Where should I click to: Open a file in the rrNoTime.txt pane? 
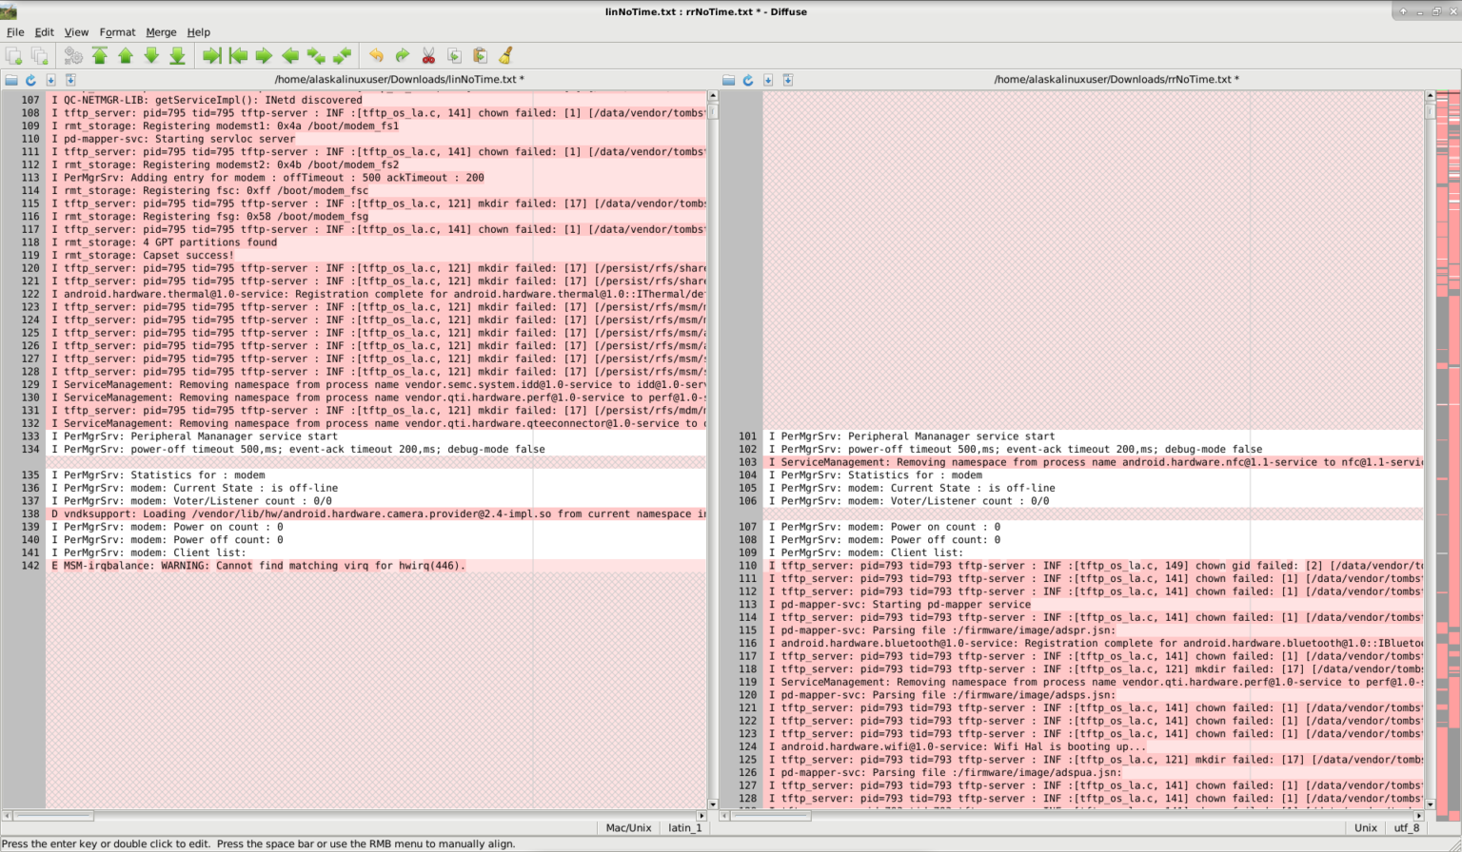click(728, 80)
